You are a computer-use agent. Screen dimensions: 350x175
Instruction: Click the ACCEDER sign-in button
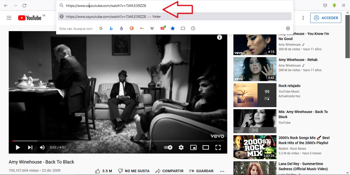point(326,18)
